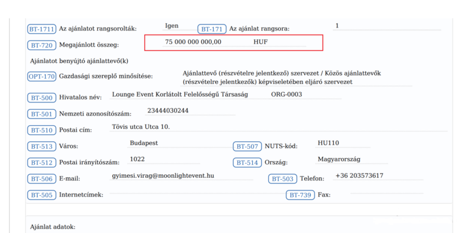Screen dimensions: 461x233
Task: Click the BT-514 field tag
Action: 247,162
